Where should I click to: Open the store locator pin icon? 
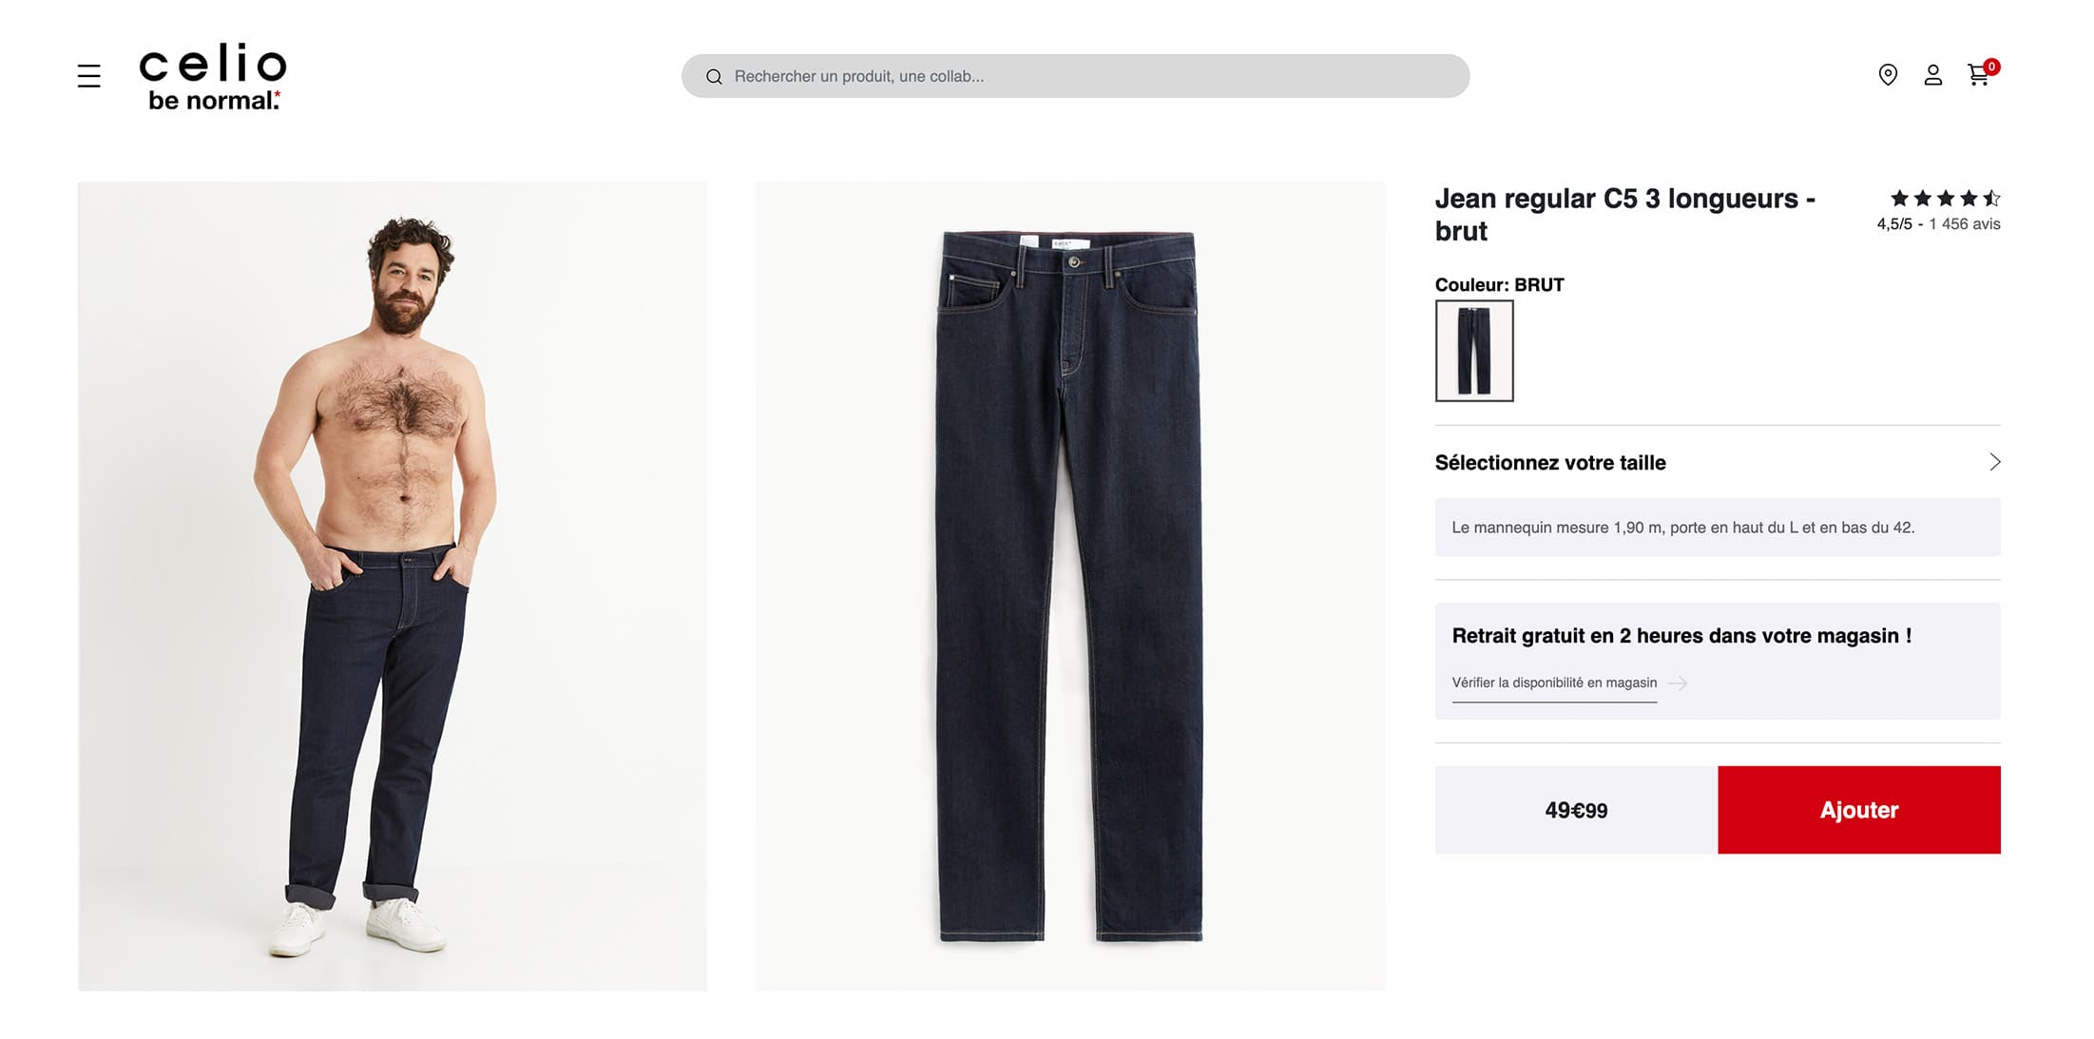pyautogui.click(x=1888, y=75)
